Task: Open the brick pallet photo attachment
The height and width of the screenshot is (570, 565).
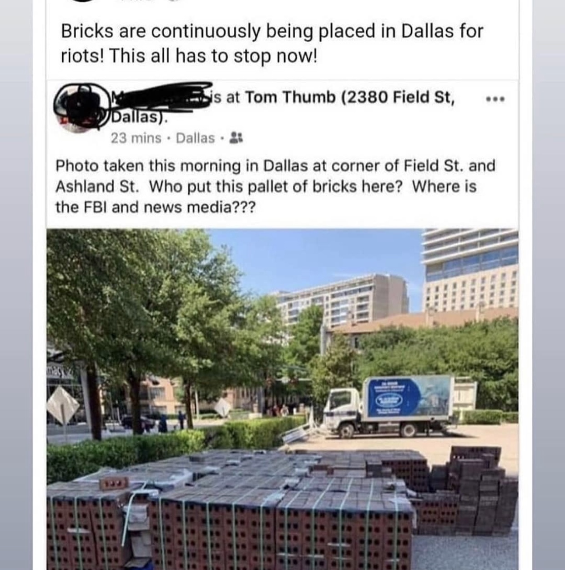Action: click(282, 399)
